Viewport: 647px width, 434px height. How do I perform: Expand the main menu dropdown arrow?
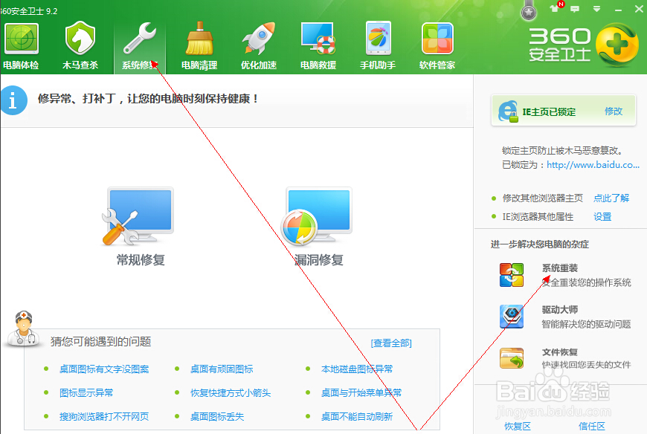596,9
